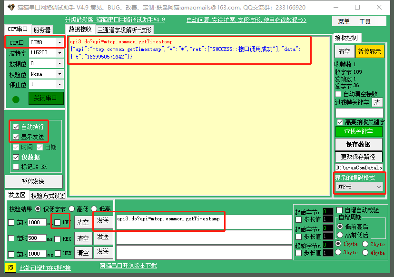Viewport: 394px width, 277px height.
Task: Open the 升级最新版 V4.9 link
Action: click(115, 20)
